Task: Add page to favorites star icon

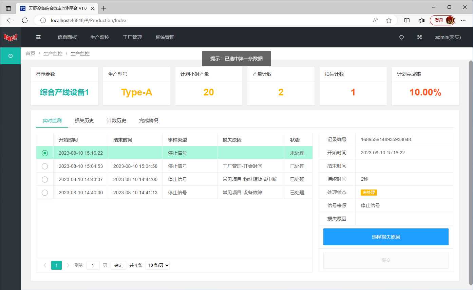Action: tap(389, 20)
